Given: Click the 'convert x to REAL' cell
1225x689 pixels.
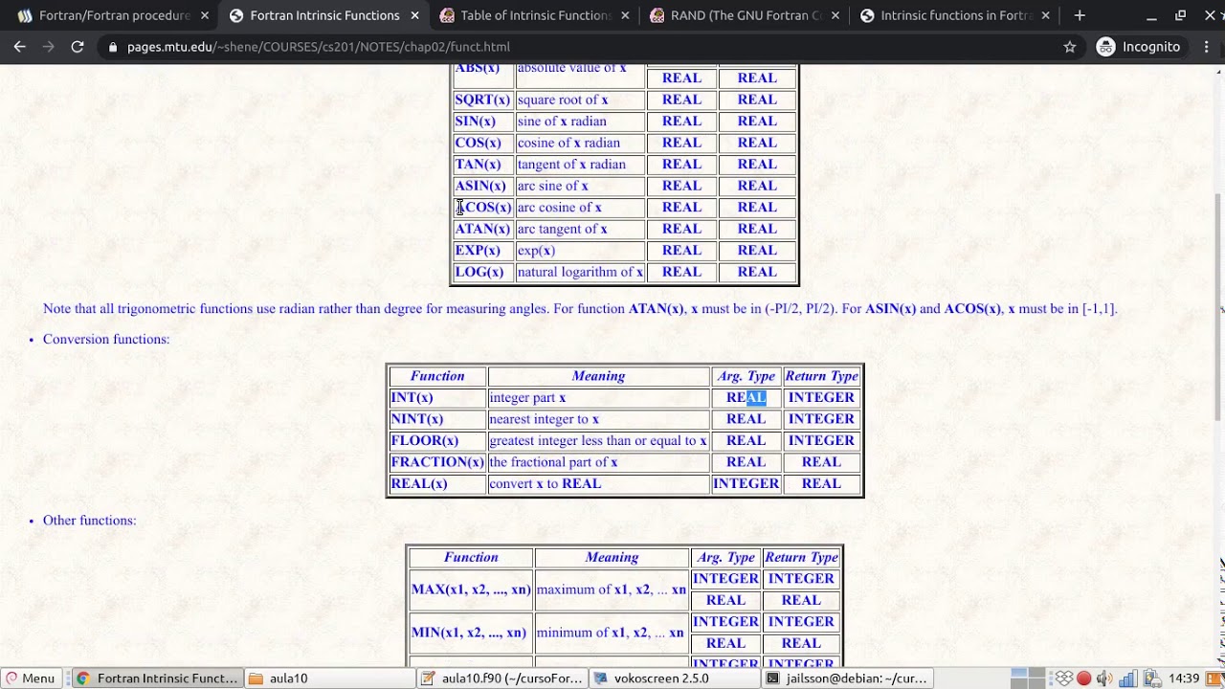Looking at the screenshot, I should [598, 483].
